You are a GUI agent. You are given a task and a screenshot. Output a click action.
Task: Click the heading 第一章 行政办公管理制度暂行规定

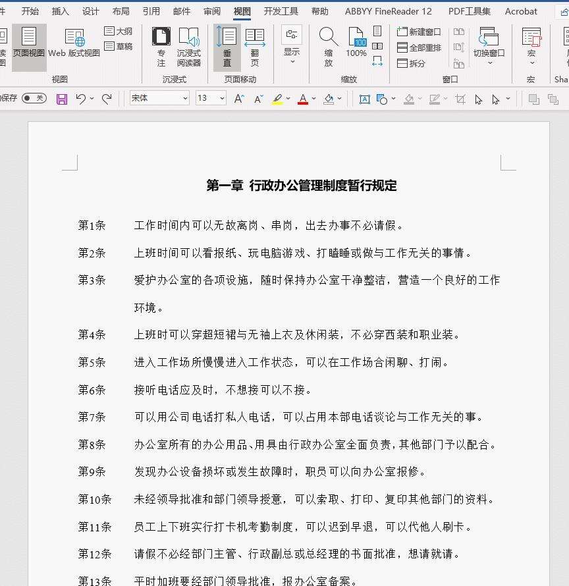pyautogui.click(x=302, y=186)
